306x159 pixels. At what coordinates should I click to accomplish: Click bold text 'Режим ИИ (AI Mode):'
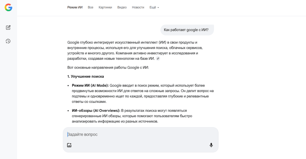coord(90,85)
